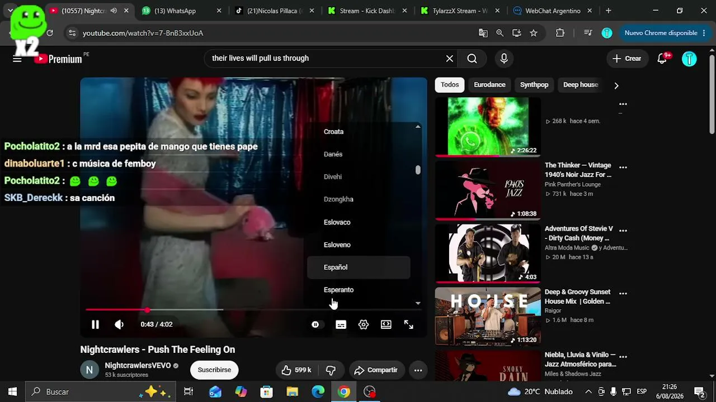This screenshot has height=402, width=716.
Task: Open Deep & Groovy Sunset House Mix title
Action: tap(578, 296)
